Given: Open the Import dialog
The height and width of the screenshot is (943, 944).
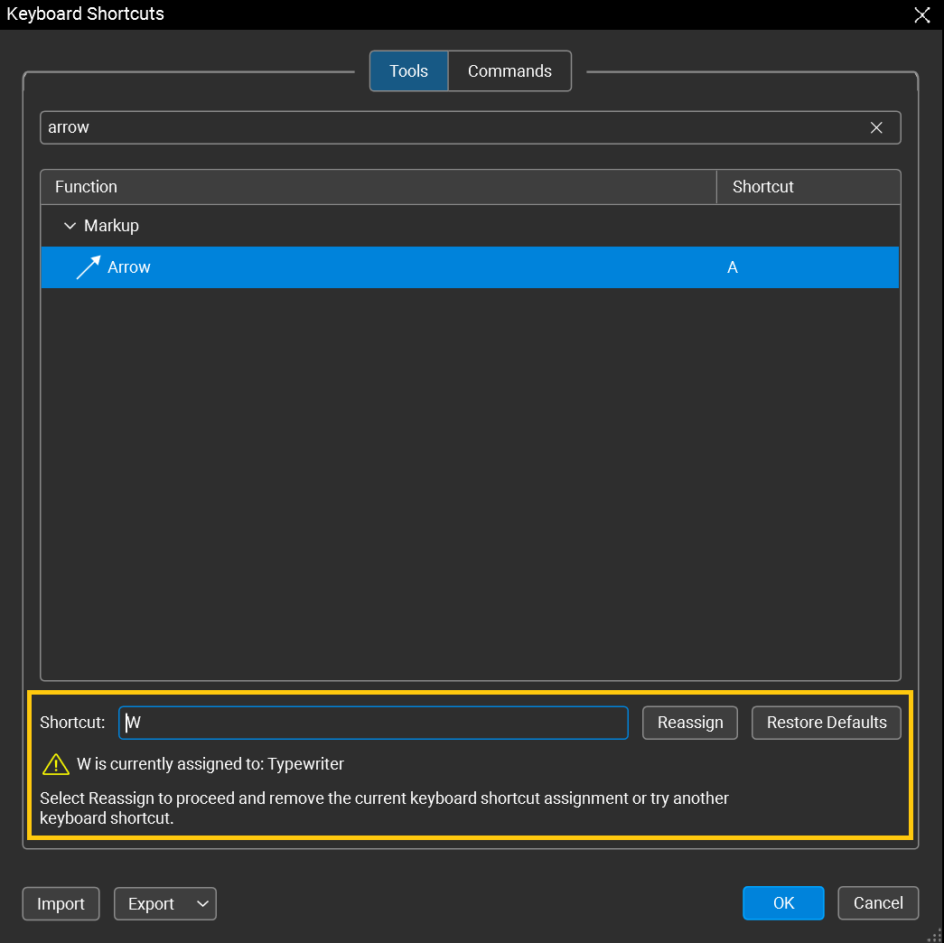Looking at the screenshot, I should (x=61, y=903).
